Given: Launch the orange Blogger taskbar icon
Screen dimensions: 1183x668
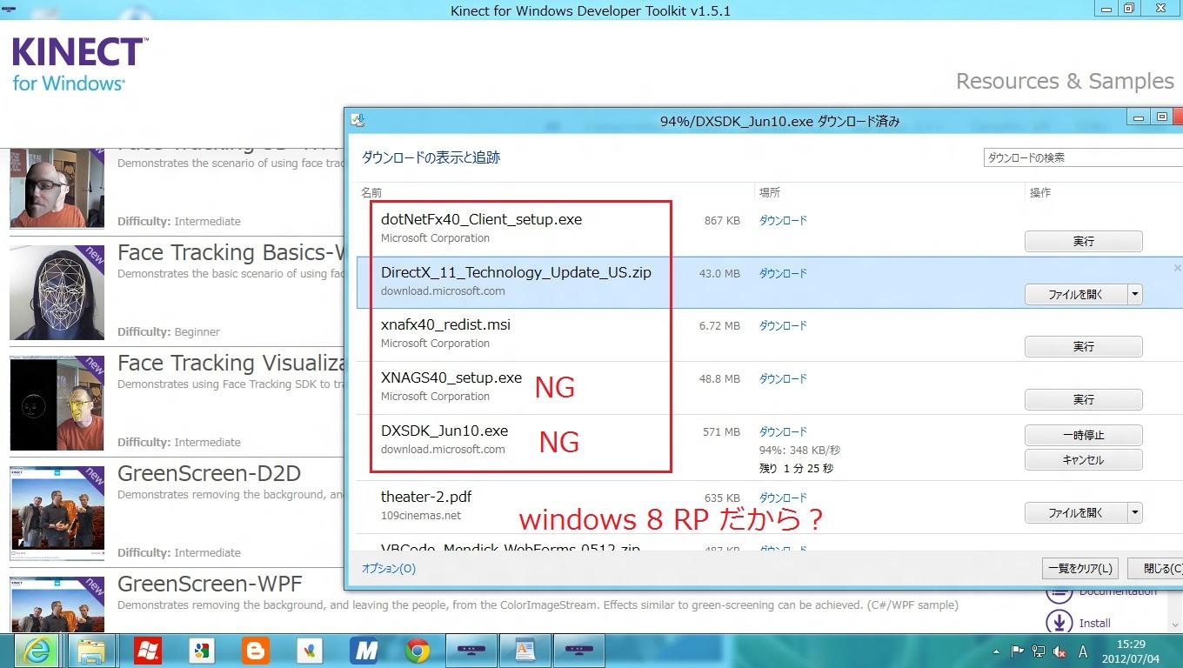Looking at the screenshot, I should 256,651.
